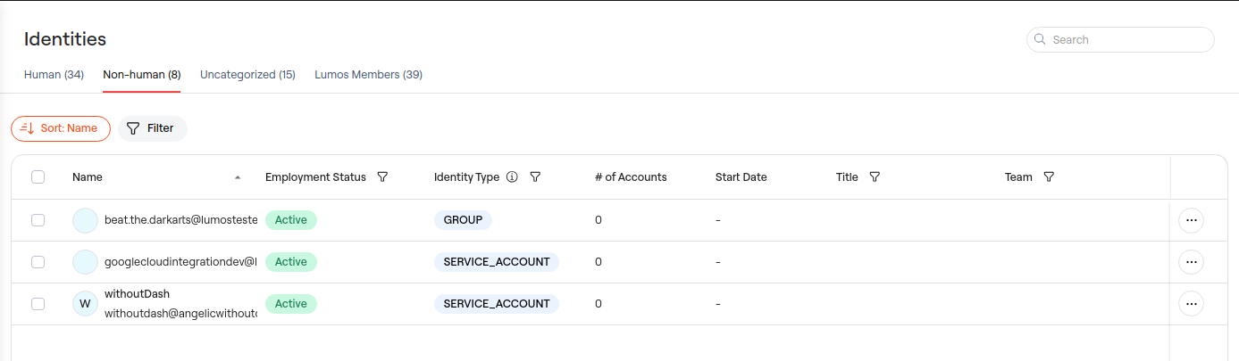Click the # of Accounts column header
Image resolution: width=1239 pixels, height=361 pixels.
(x=631, y=177)
